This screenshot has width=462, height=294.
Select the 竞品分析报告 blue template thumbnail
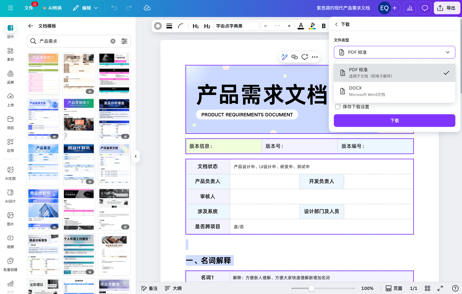[x=114, y=119]
